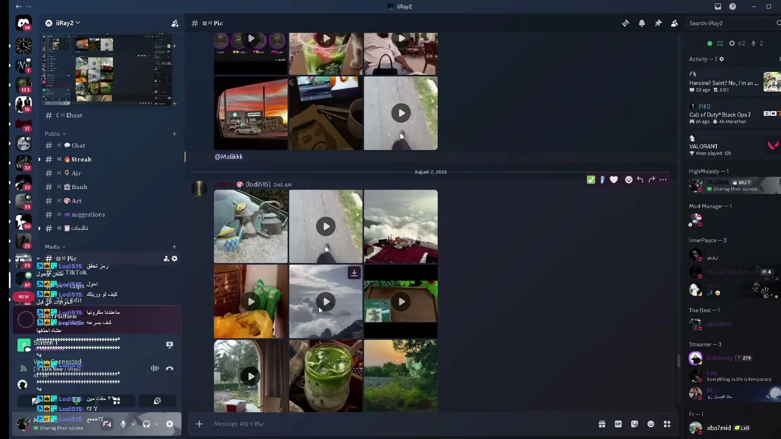
Task: Search in the iiRay2 search box
Action: point(732,23)
